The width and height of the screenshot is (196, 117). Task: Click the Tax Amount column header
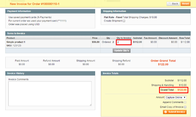pos(150,38)
